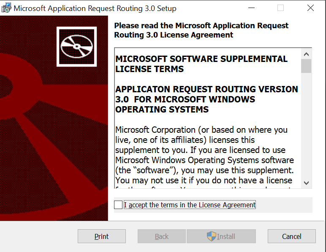Print the license agreement
Viewport: 326px width, 252px height.
[101, 236]
